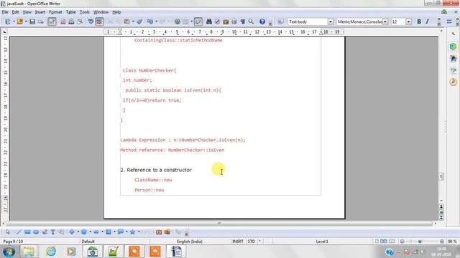This screenshot has height=258, width=460.
Task: Select the Freeform Line tool
Action: tap(45, 232)
